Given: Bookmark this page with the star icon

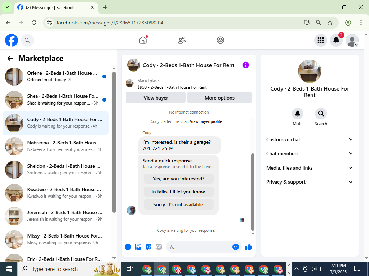Looking at the screenshot, I should (x=330, y=23).
